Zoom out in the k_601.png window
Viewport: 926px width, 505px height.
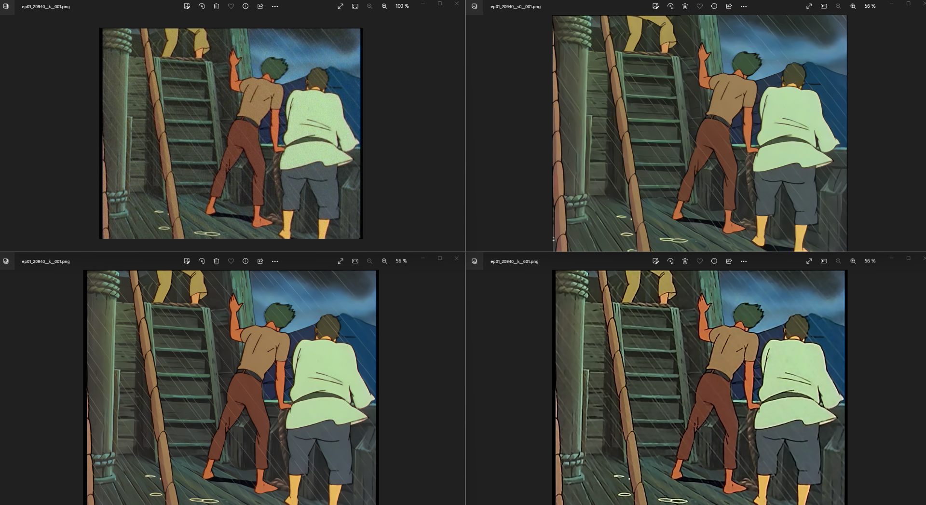838,261
